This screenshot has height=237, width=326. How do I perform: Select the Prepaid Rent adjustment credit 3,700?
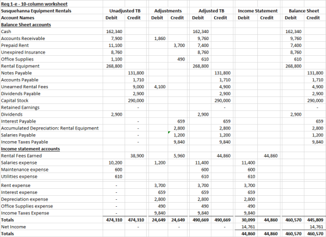point(178,45)
